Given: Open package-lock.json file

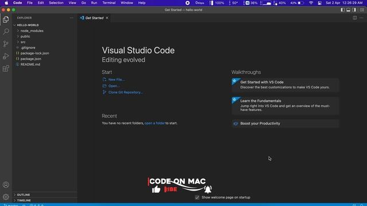Looking at the screenshot, I should 34,53.
